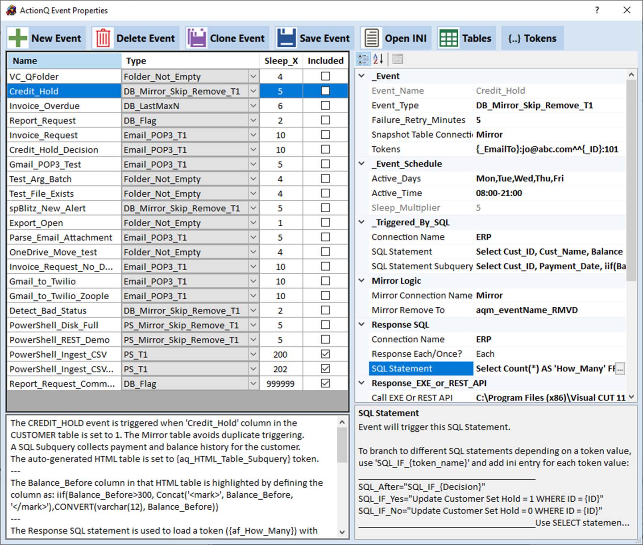643x545 pixels.
Task: Open the INI file via its document icon
Action: pyautogui.click(x=371, y=38)
